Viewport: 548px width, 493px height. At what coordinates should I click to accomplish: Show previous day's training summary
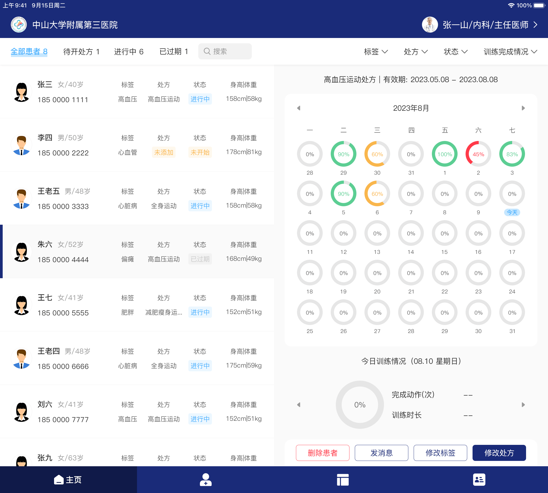tap(299, 405)
